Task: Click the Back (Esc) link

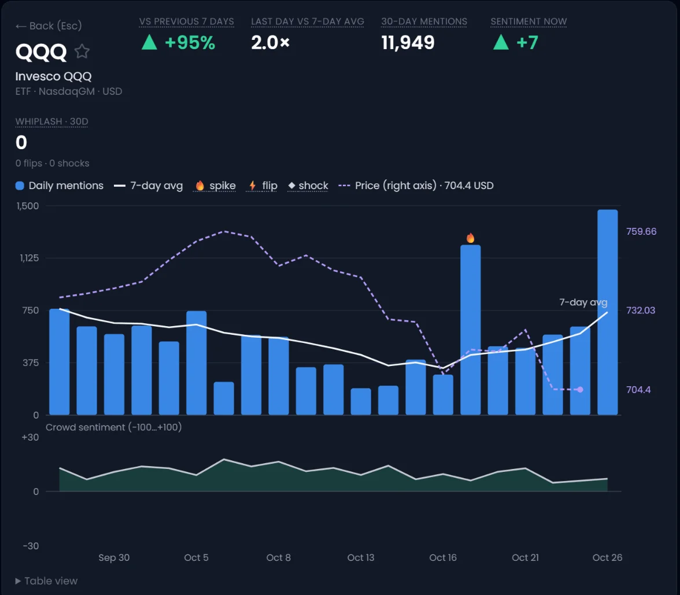Action: [49, 26]
